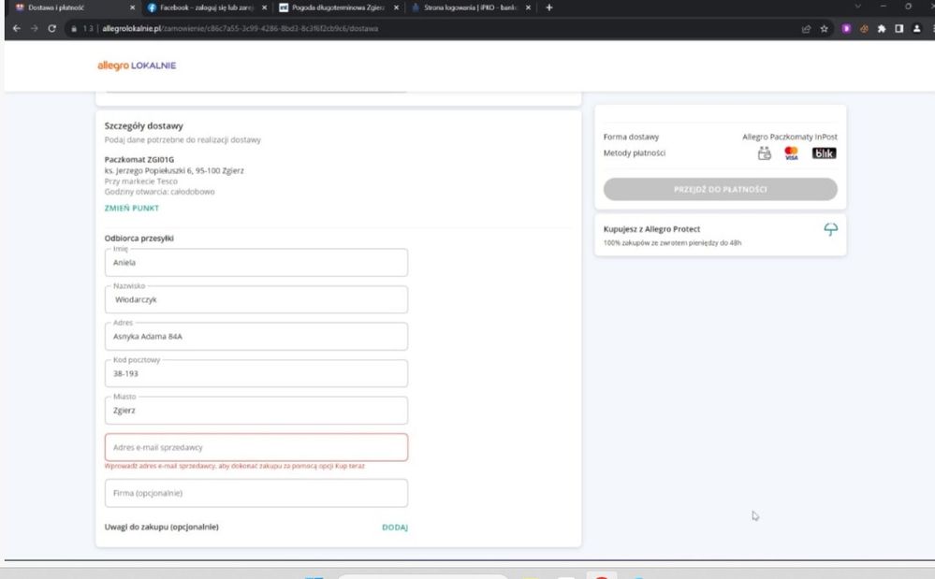
Task: Switch to the Strona logowania iPKO tab
Action: 469,7
